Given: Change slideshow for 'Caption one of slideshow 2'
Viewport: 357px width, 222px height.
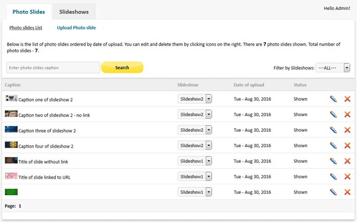Looking at the screenshot, I should (195, 99).
